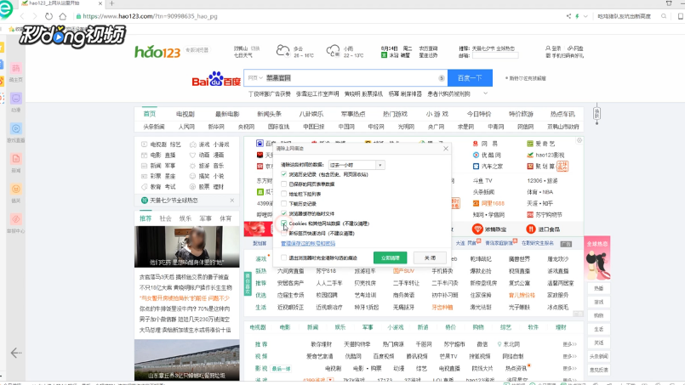685x385 pixels.
Task: Click the 邮箱 input field
Action: click(x=495, y=55)
